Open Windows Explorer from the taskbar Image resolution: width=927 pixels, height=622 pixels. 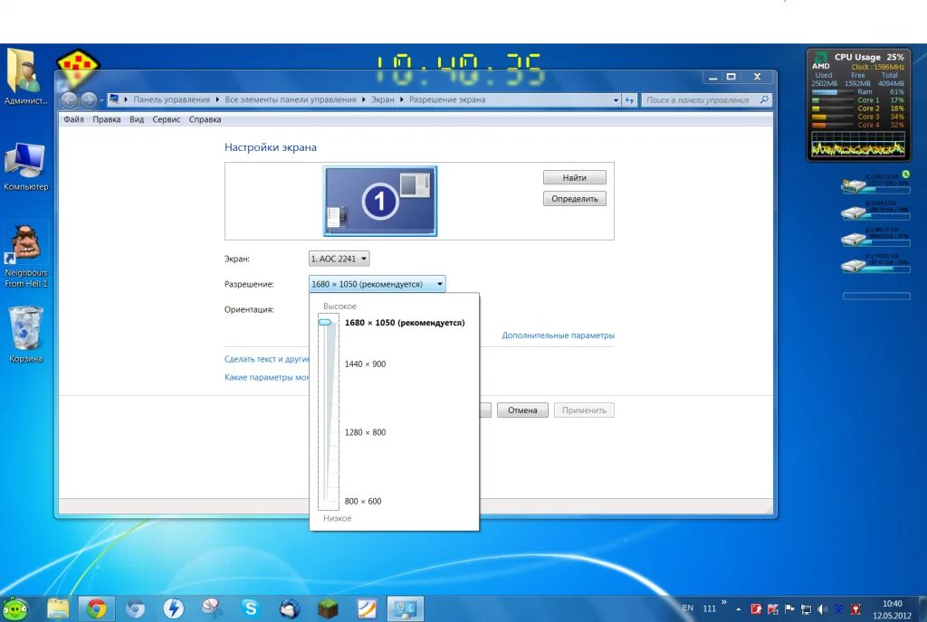[x=58, y=608]
